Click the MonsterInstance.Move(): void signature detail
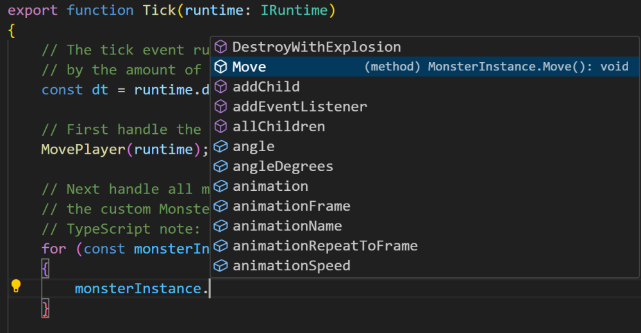 [497, 67]
